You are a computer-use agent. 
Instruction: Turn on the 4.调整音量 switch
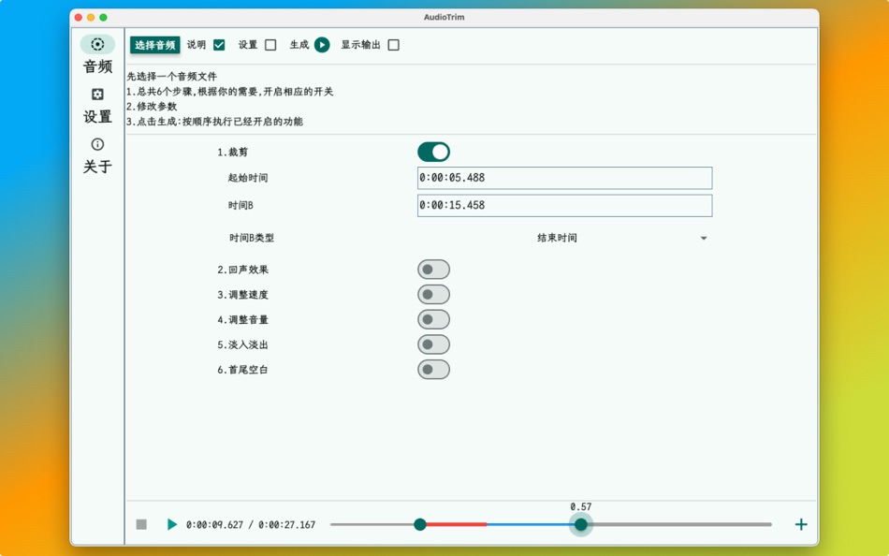tap(433, 319)
